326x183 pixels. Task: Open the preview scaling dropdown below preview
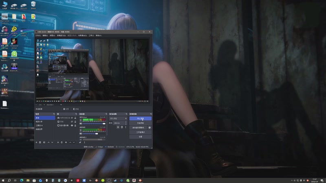54,105
